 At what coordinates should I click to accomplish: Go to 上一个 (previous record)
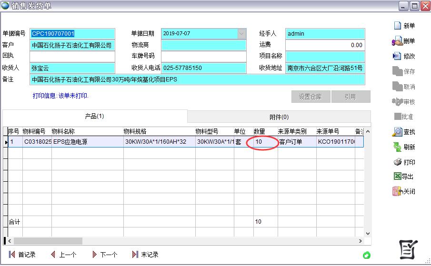(x=63, y=255)
